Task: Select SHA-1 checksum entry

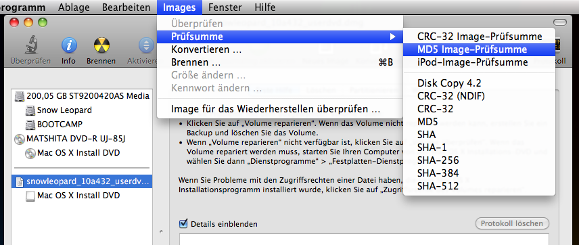Action: 480,148
